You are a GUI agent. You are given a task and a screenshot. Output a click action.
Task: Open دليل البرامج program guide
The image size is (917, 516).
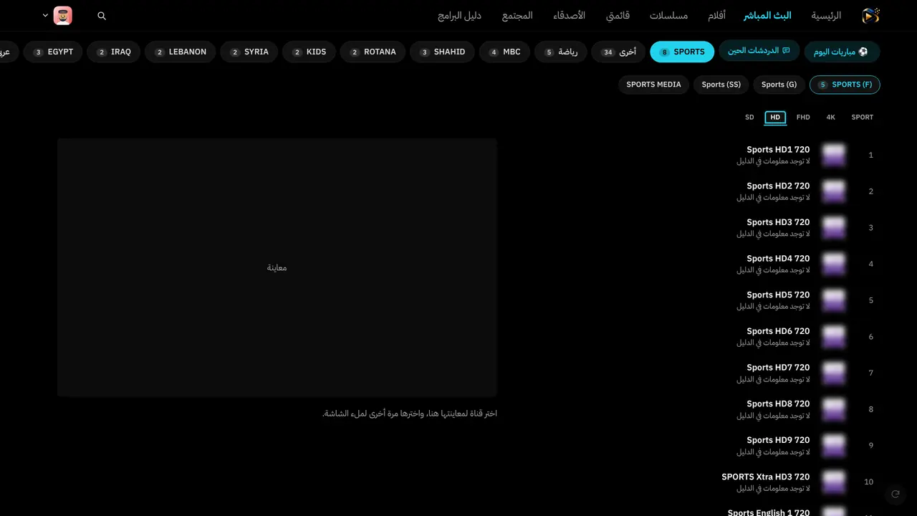[459, 16]
